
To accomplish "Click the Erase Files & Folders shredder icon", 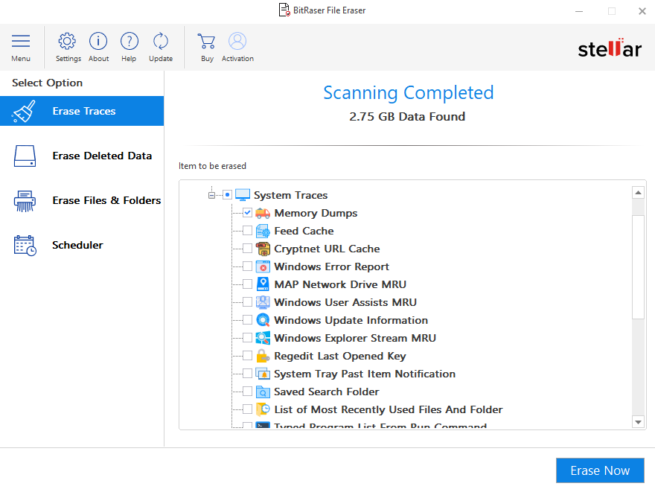I will [x=25, y=200].
